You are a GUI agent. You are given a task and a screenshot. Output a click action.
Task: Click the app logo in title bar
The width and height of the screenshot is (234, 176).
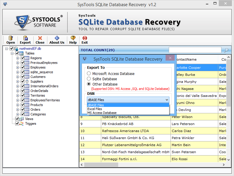(x=5, y=4)
